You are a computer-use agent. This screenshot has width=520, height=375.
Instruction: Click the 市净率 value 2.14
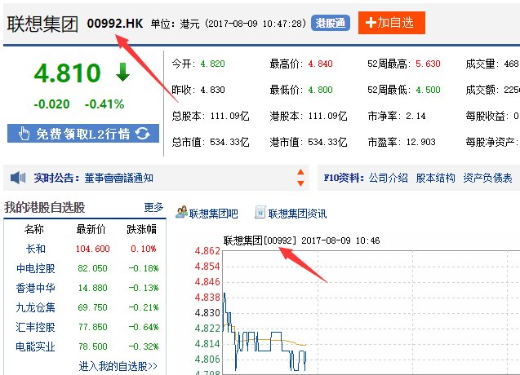click(x=416, y=116)
